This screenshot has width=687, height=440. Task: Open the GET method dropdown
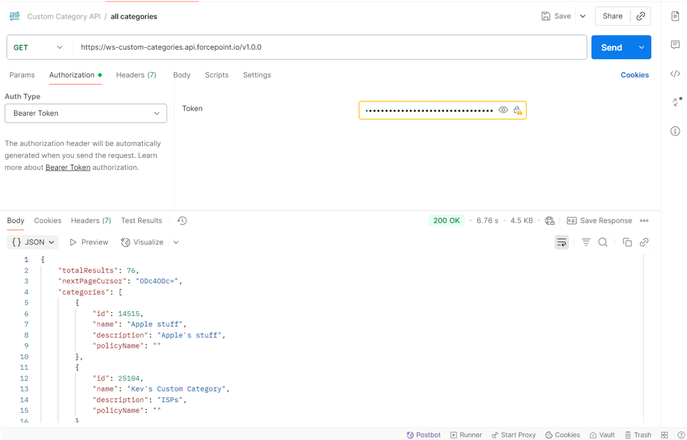[38, 47]
